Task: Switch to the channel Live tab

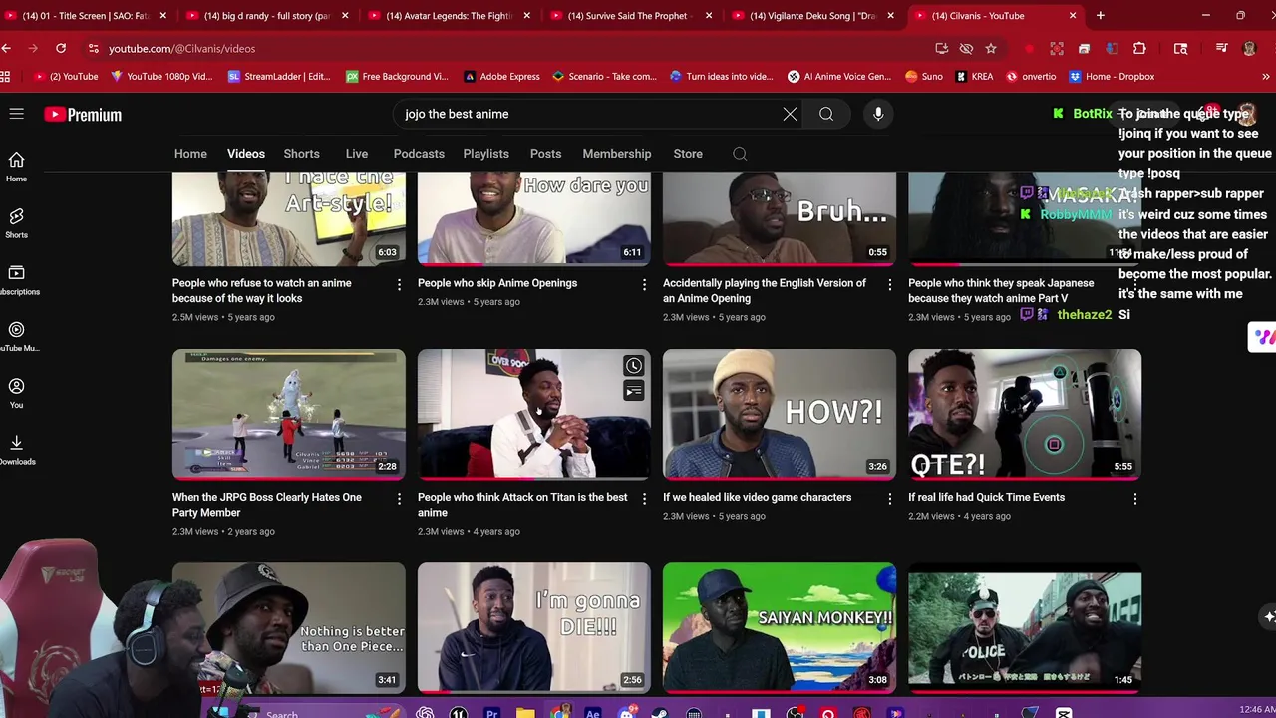Action: tap(356, 154)
